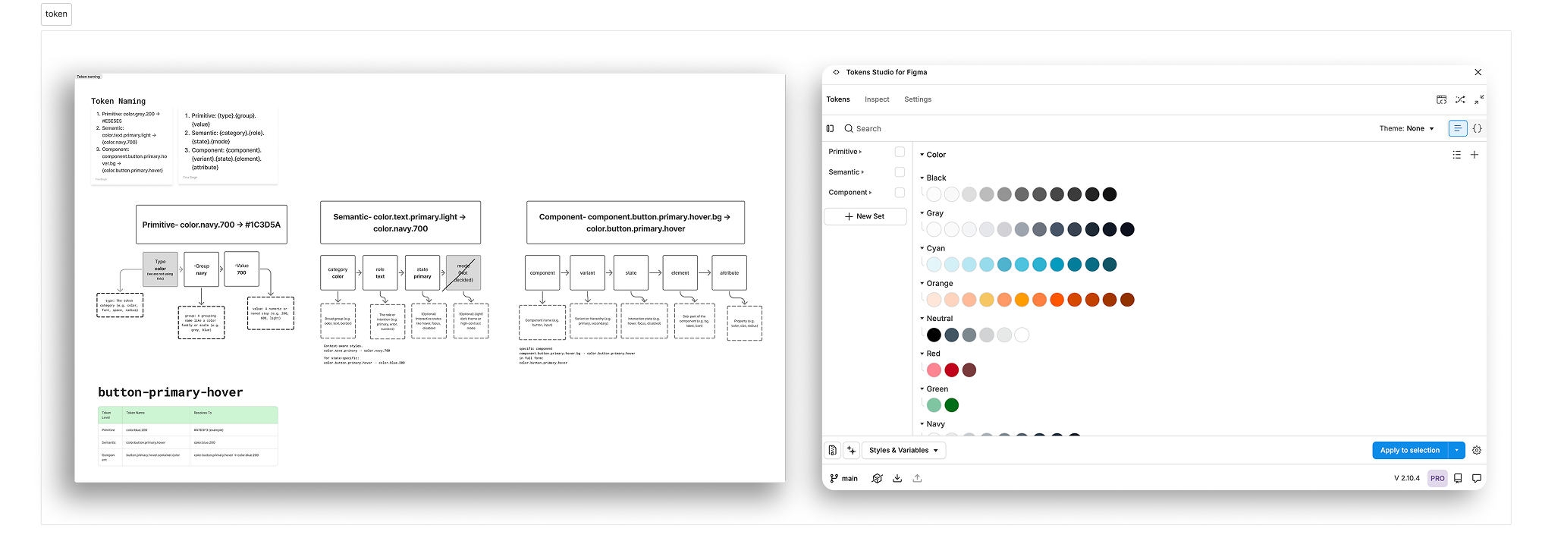Click the Token Naming title text
Viewport: 1542px width, 560px height.
(x=118, y=101)
